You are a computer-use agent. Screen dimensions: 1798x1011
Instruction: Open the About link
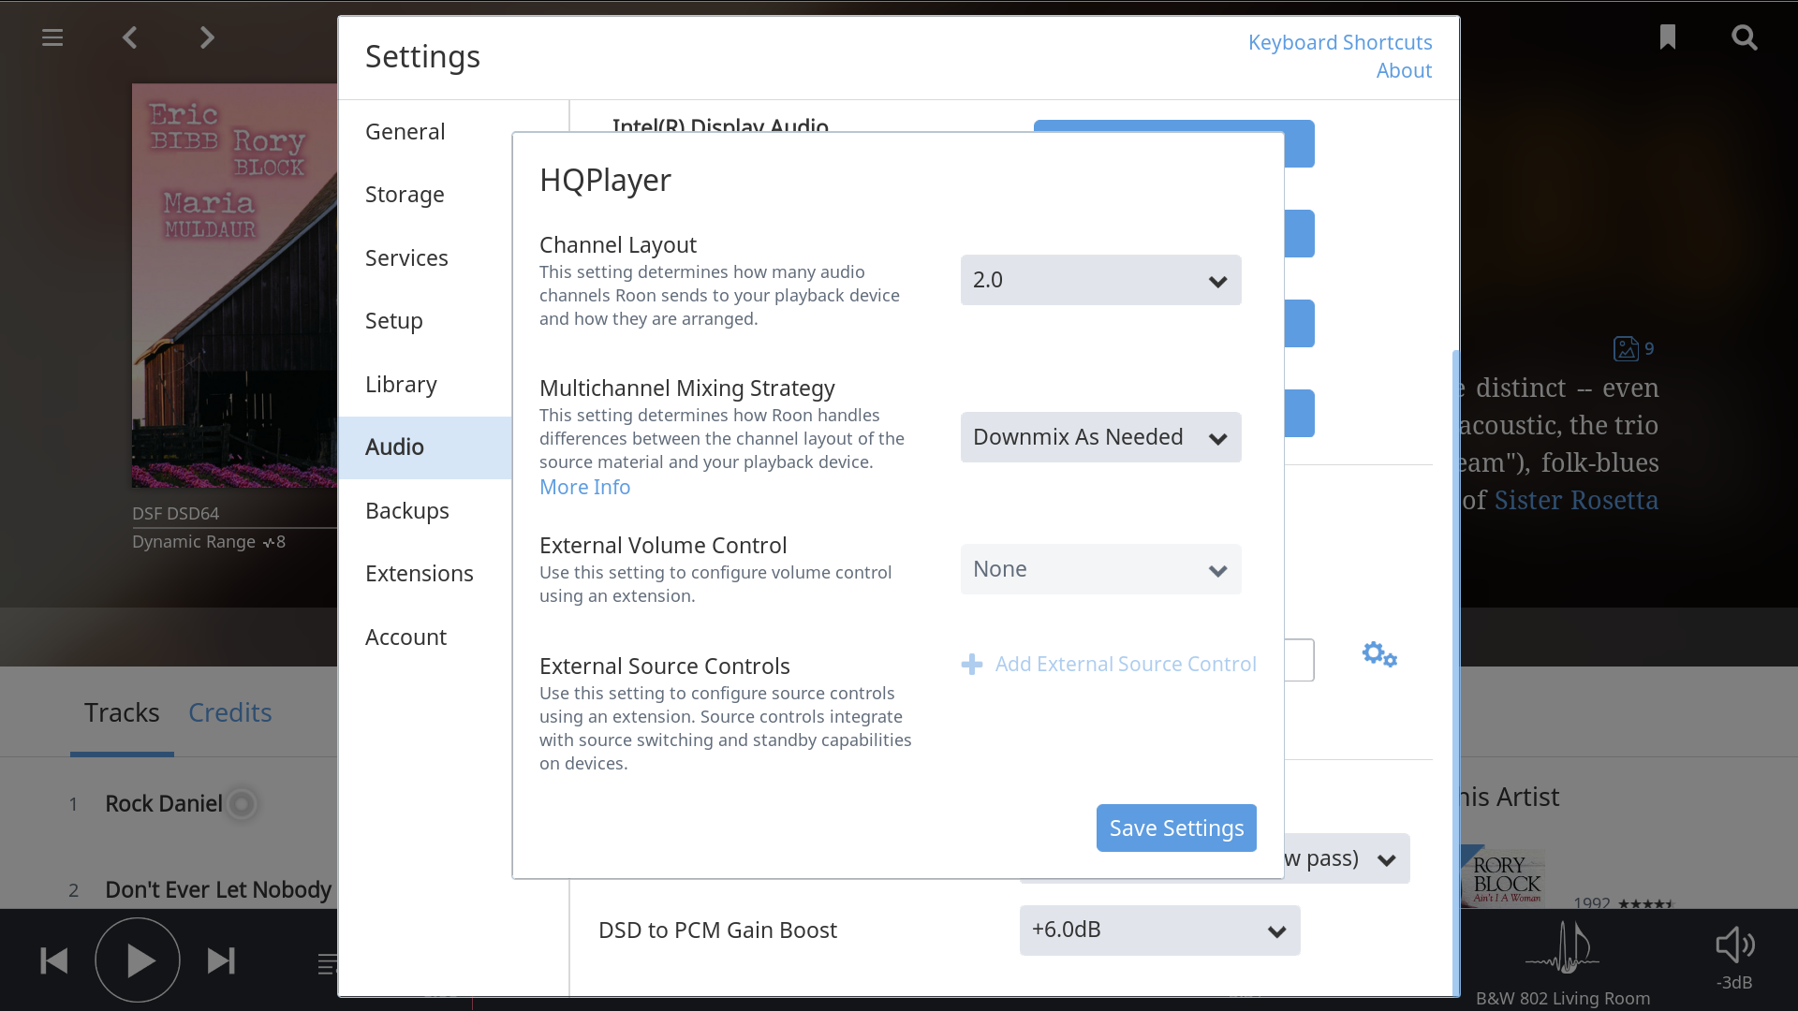click(x=1404, y=70)
